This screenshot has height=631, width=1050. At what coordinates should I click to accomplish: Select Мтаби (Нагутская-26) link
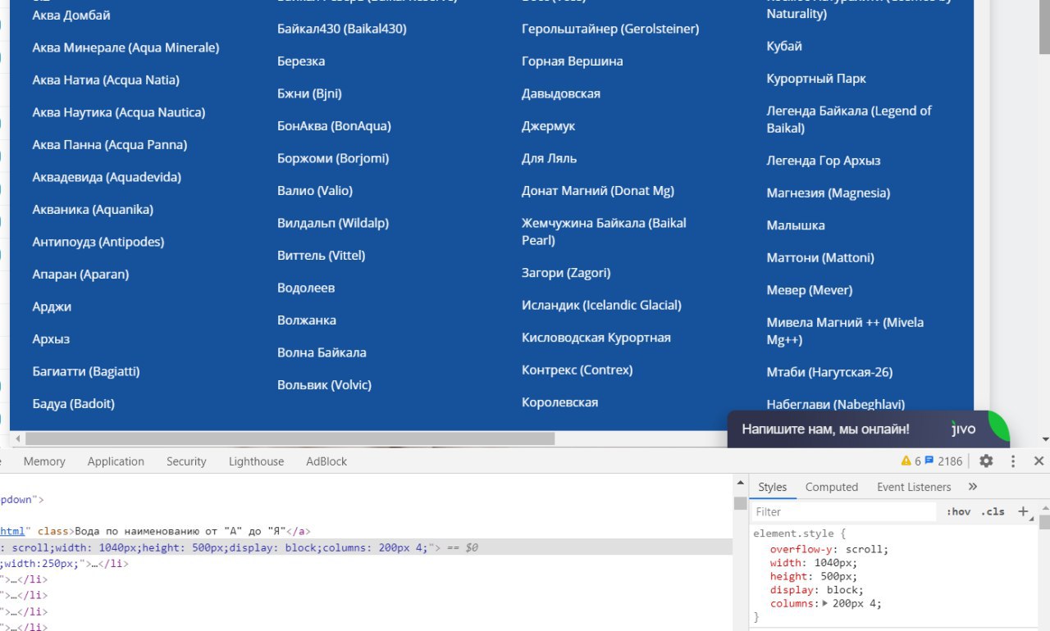(829, 372)
